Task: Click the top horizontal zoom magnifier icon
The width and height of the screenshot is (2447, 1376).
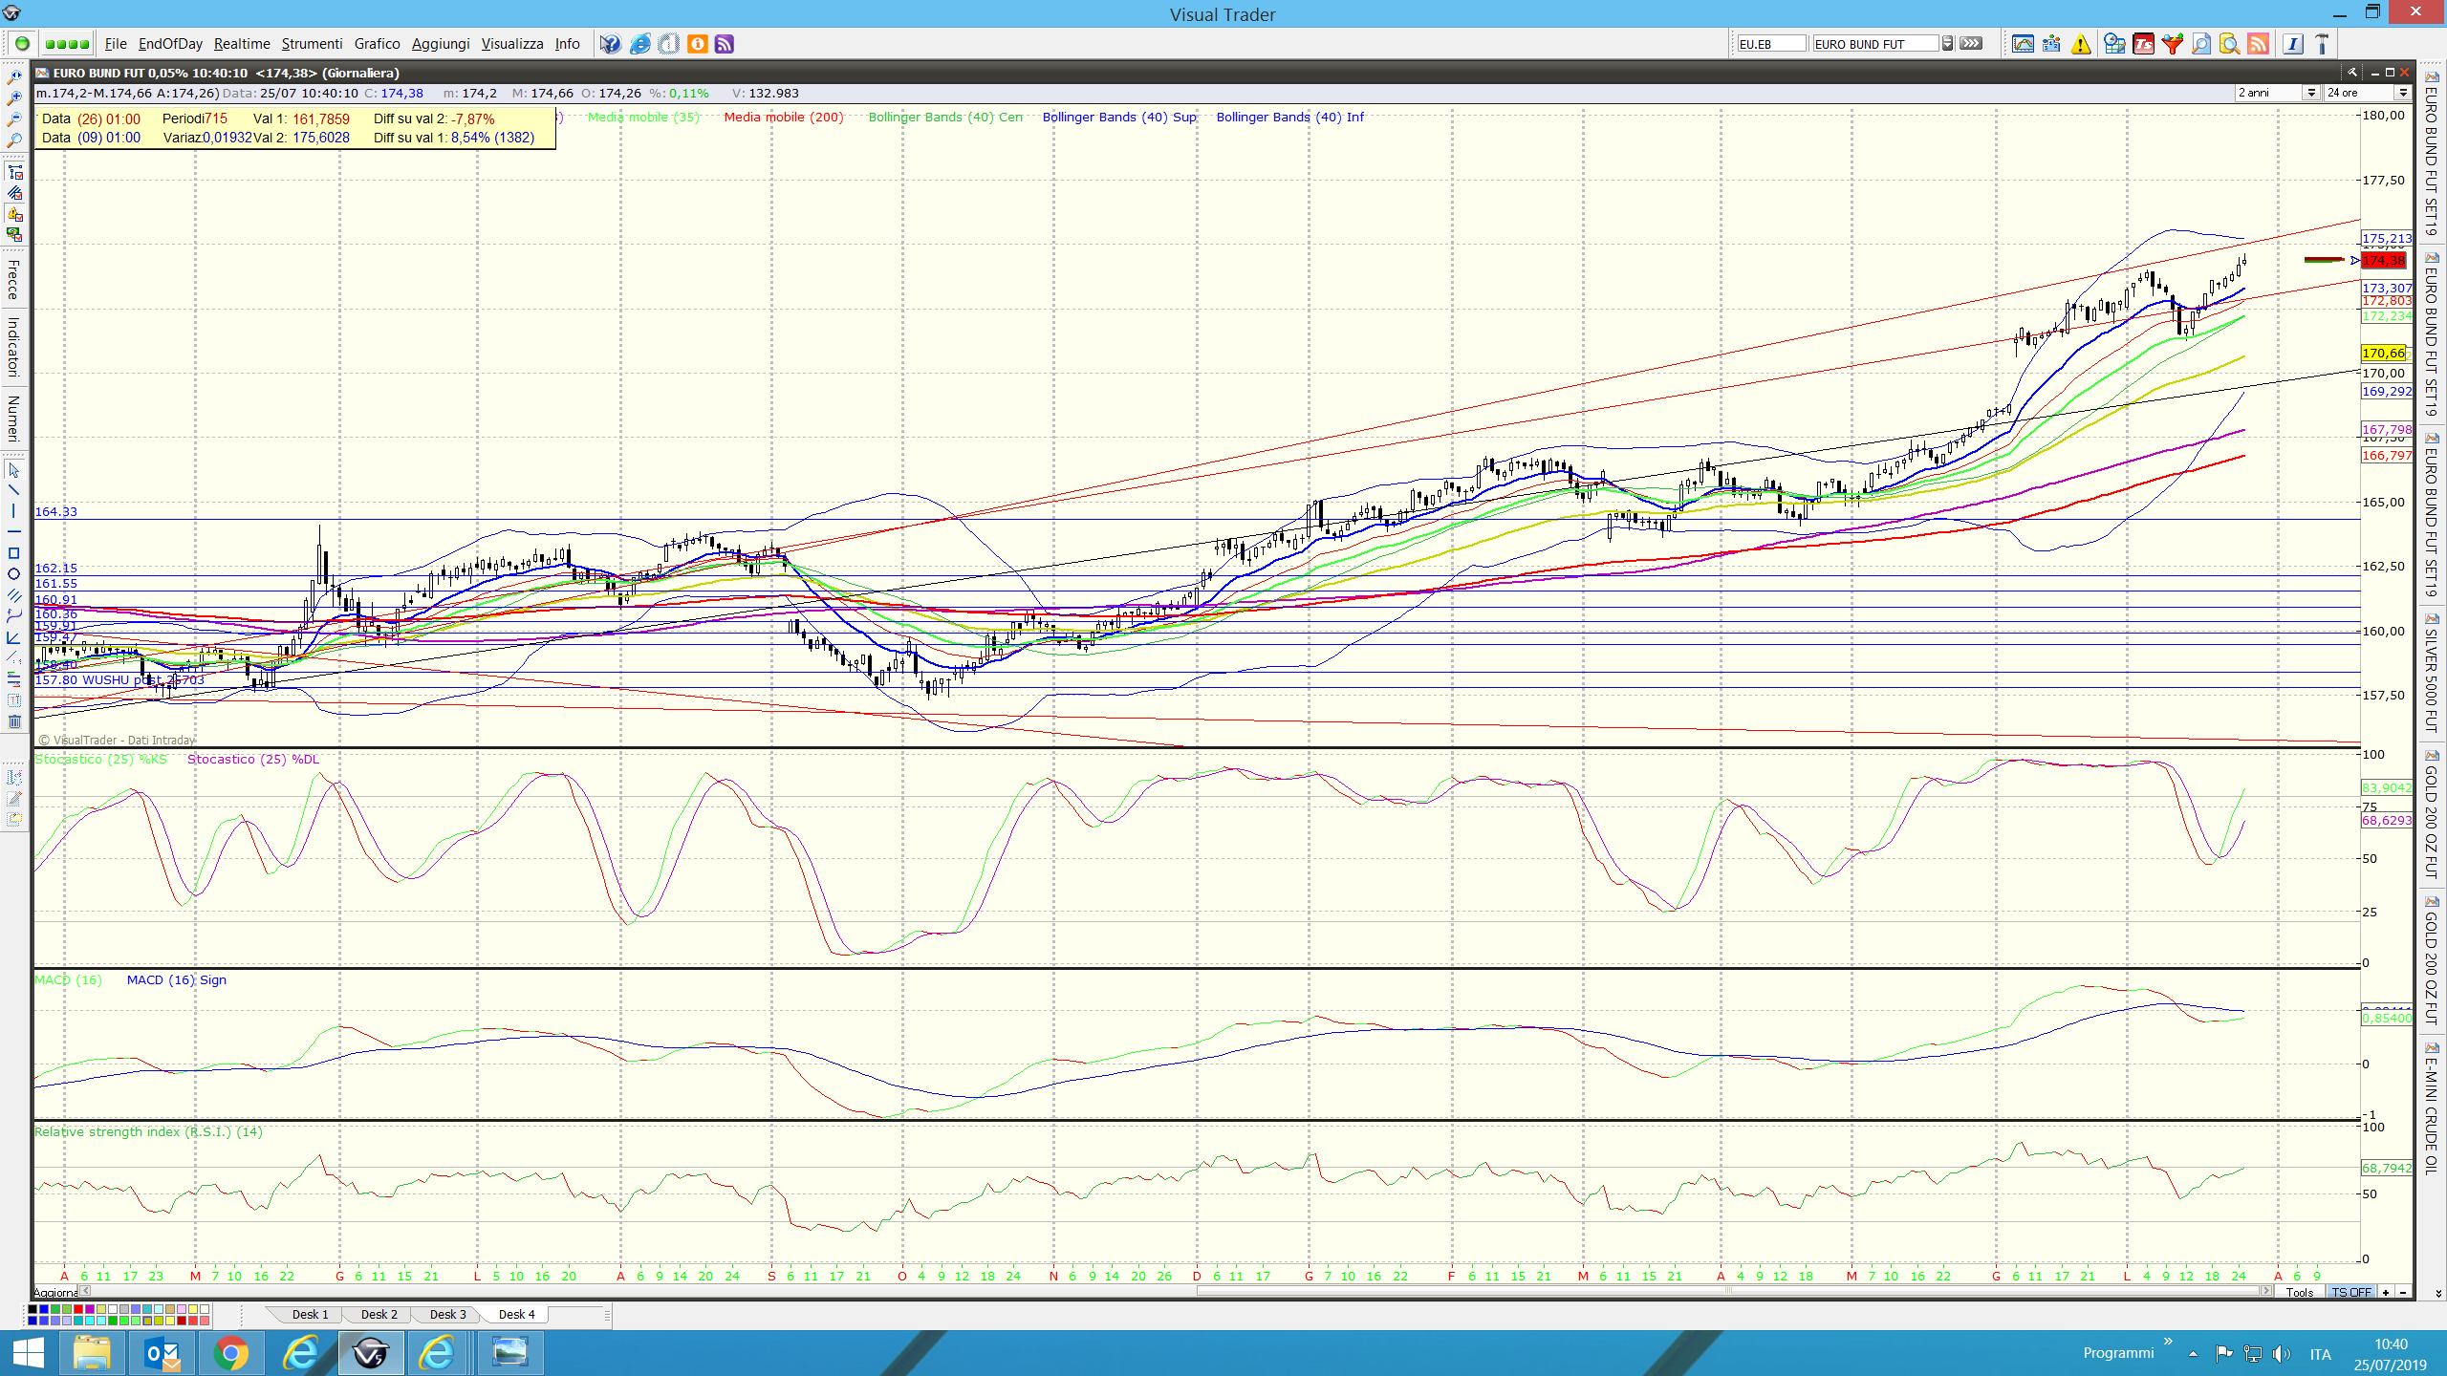Action: click(x=13, y=76)
